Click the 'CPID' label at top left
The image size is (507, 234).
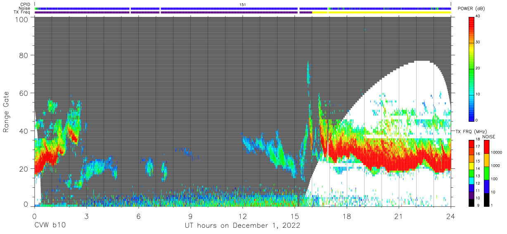pos(26,5)
